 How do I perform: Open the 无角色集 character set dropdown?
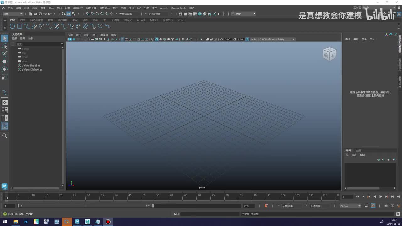(x=291, y=206)
